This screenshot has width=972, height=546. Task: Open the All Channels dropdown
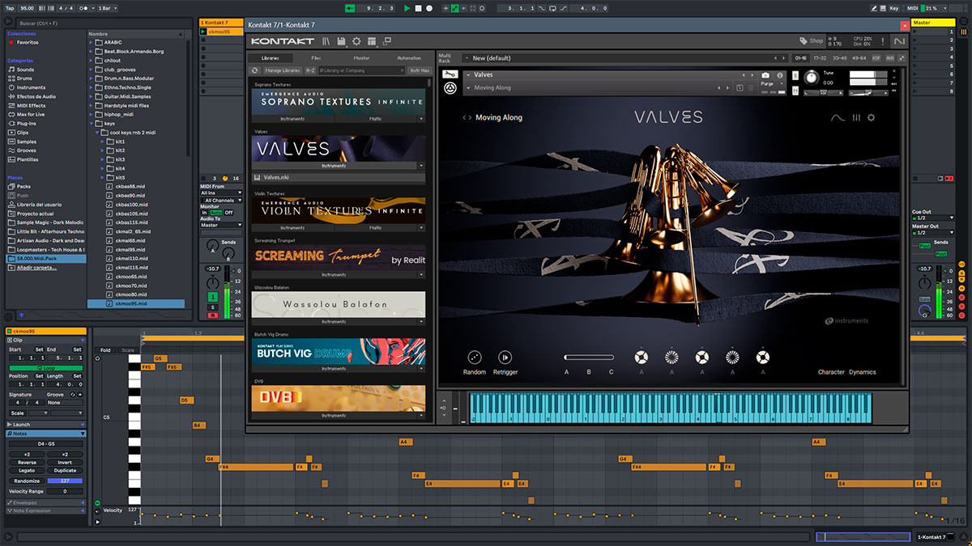point(223,200)
